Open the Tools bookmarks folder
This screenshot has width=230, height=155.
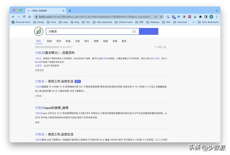[51, 22]
